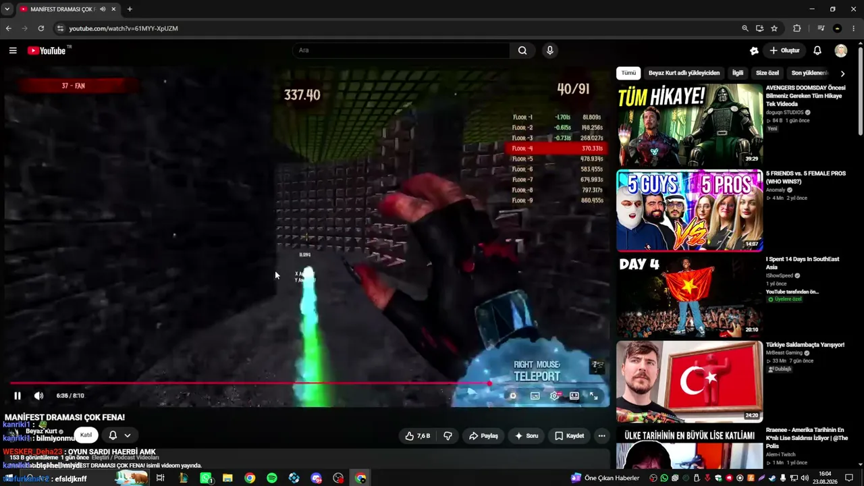The height and width of the screenshot is (486, 864).
Task: Open player settings gear
Action: click(x=554, y=396)
